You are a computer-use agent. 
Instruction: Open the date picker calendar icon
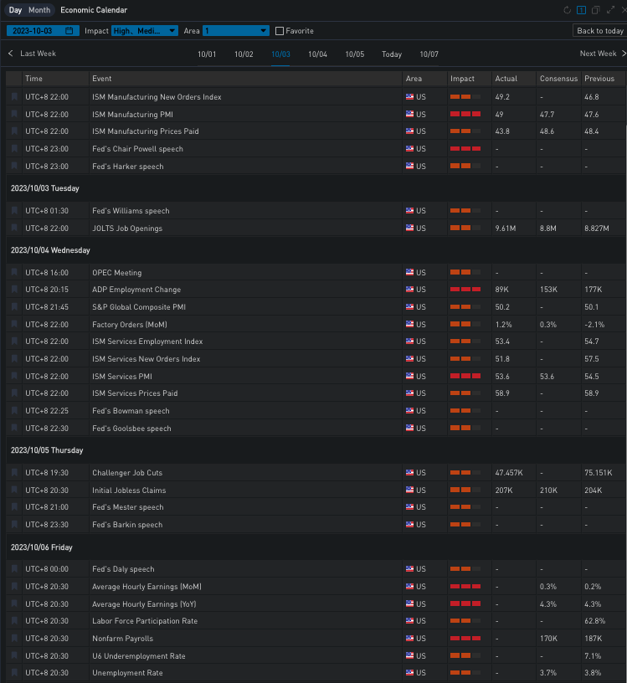point(69,31)
